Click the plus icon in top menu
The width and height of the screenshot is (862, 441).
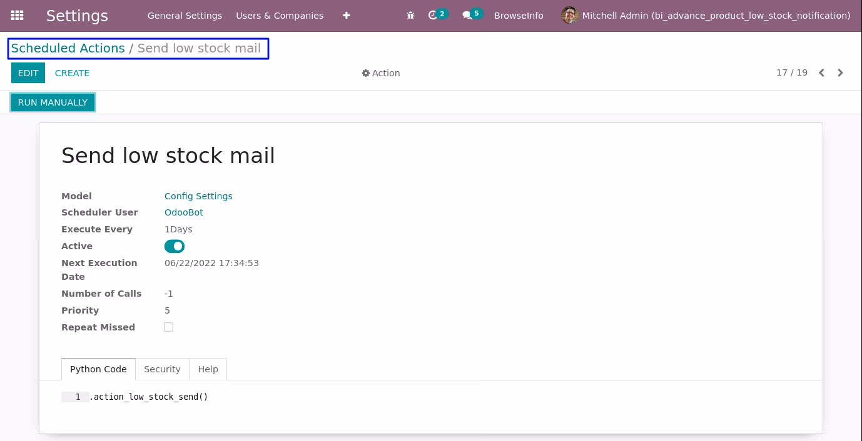(347, 16)
